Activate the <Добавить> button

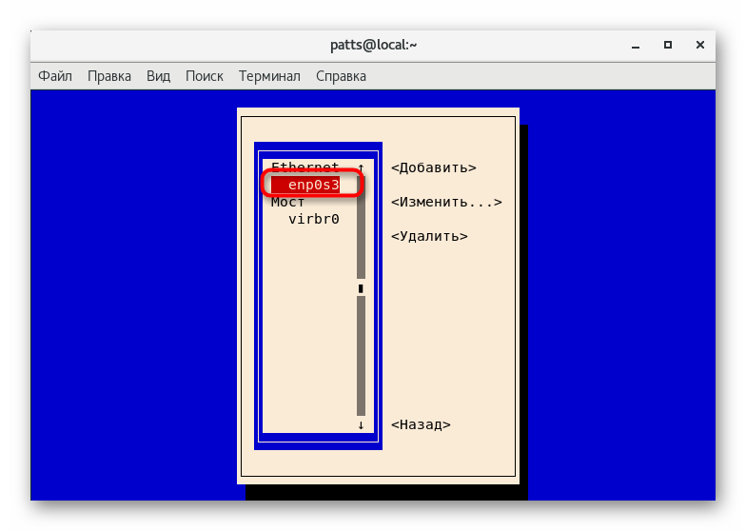point(434,167)
